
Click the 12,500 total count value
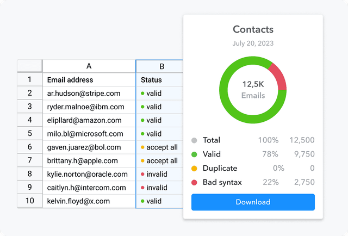[302, 140]
